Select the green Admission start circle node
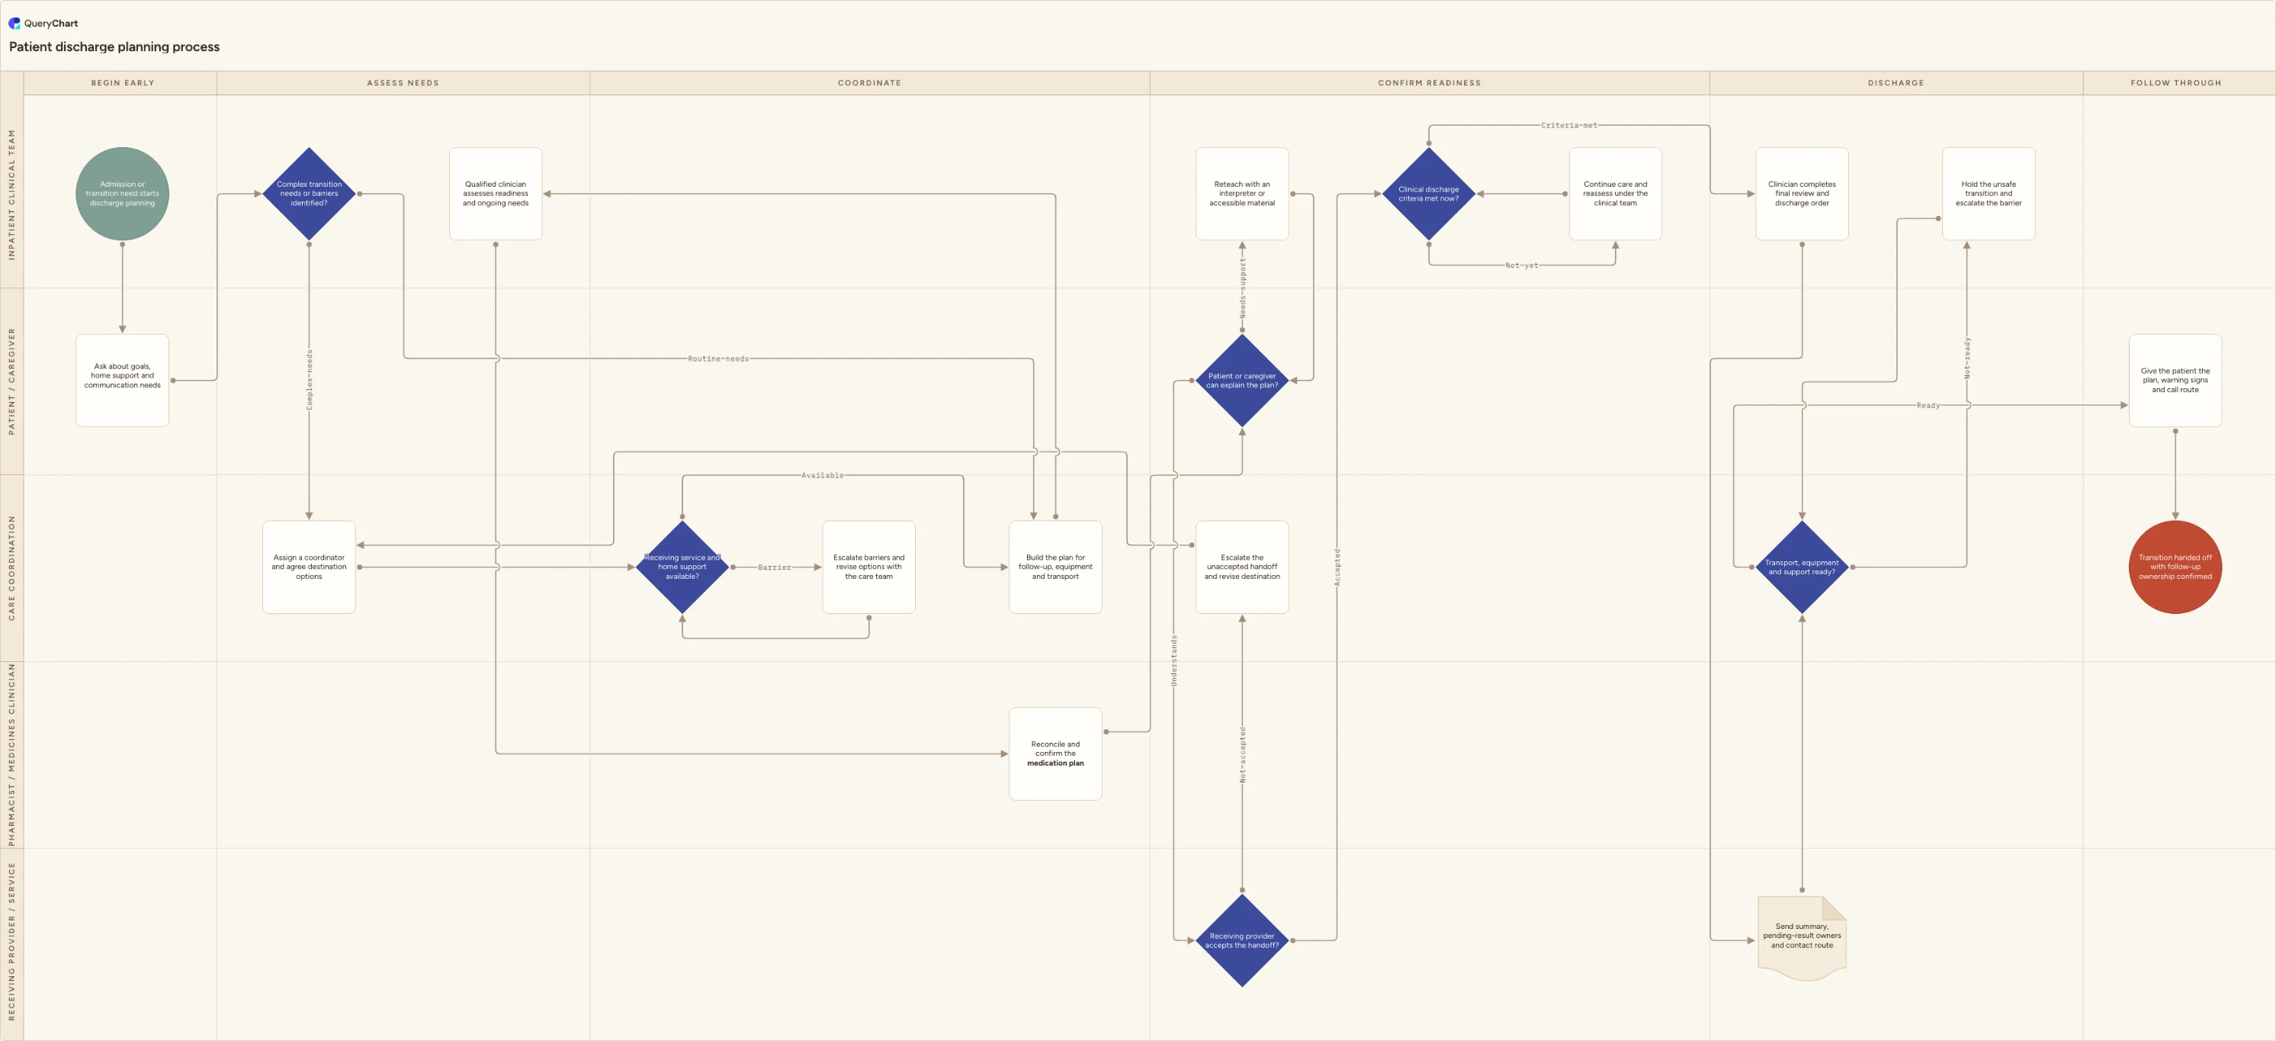This screenshot has height=1041, width=2276. click(122, 194)
